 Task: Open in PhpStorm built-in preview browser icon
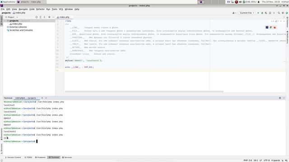[x=267, y=27]
